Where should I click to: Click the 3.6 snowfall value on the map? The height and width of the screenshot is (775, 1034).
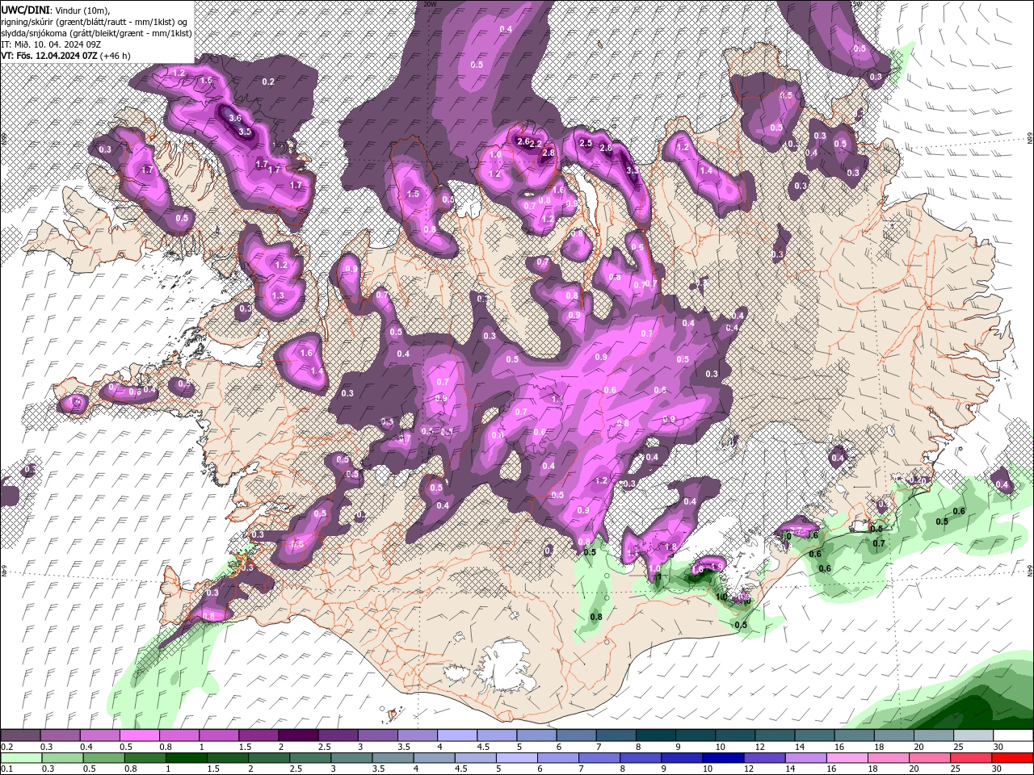(x=235, y=118)
